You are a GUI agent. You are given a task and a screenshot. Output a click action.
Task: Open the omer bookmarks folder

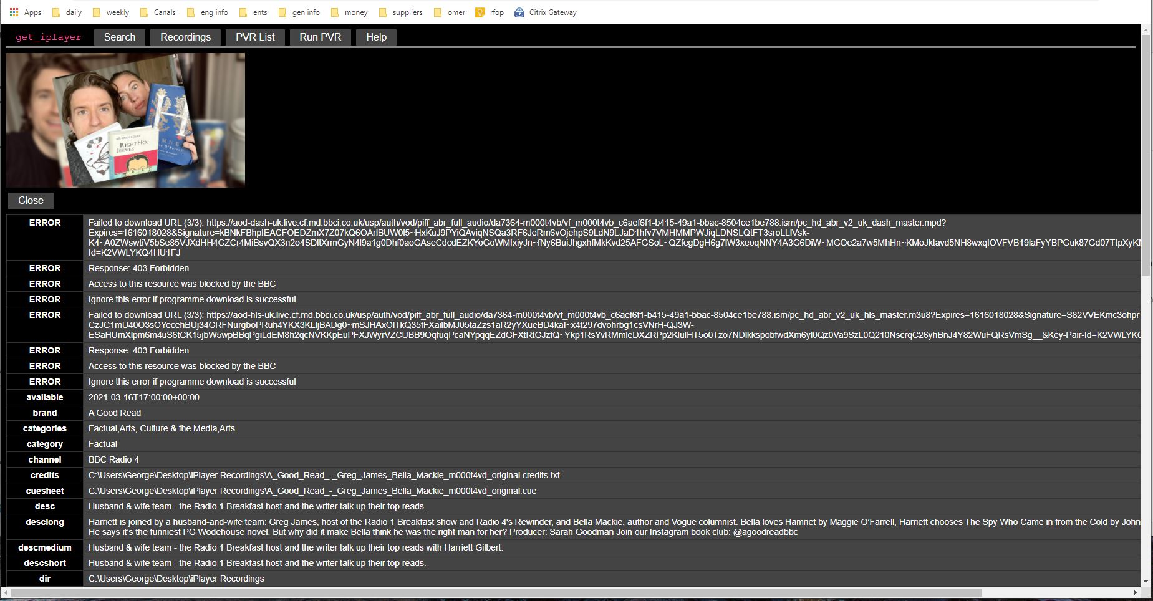point(456,12)
